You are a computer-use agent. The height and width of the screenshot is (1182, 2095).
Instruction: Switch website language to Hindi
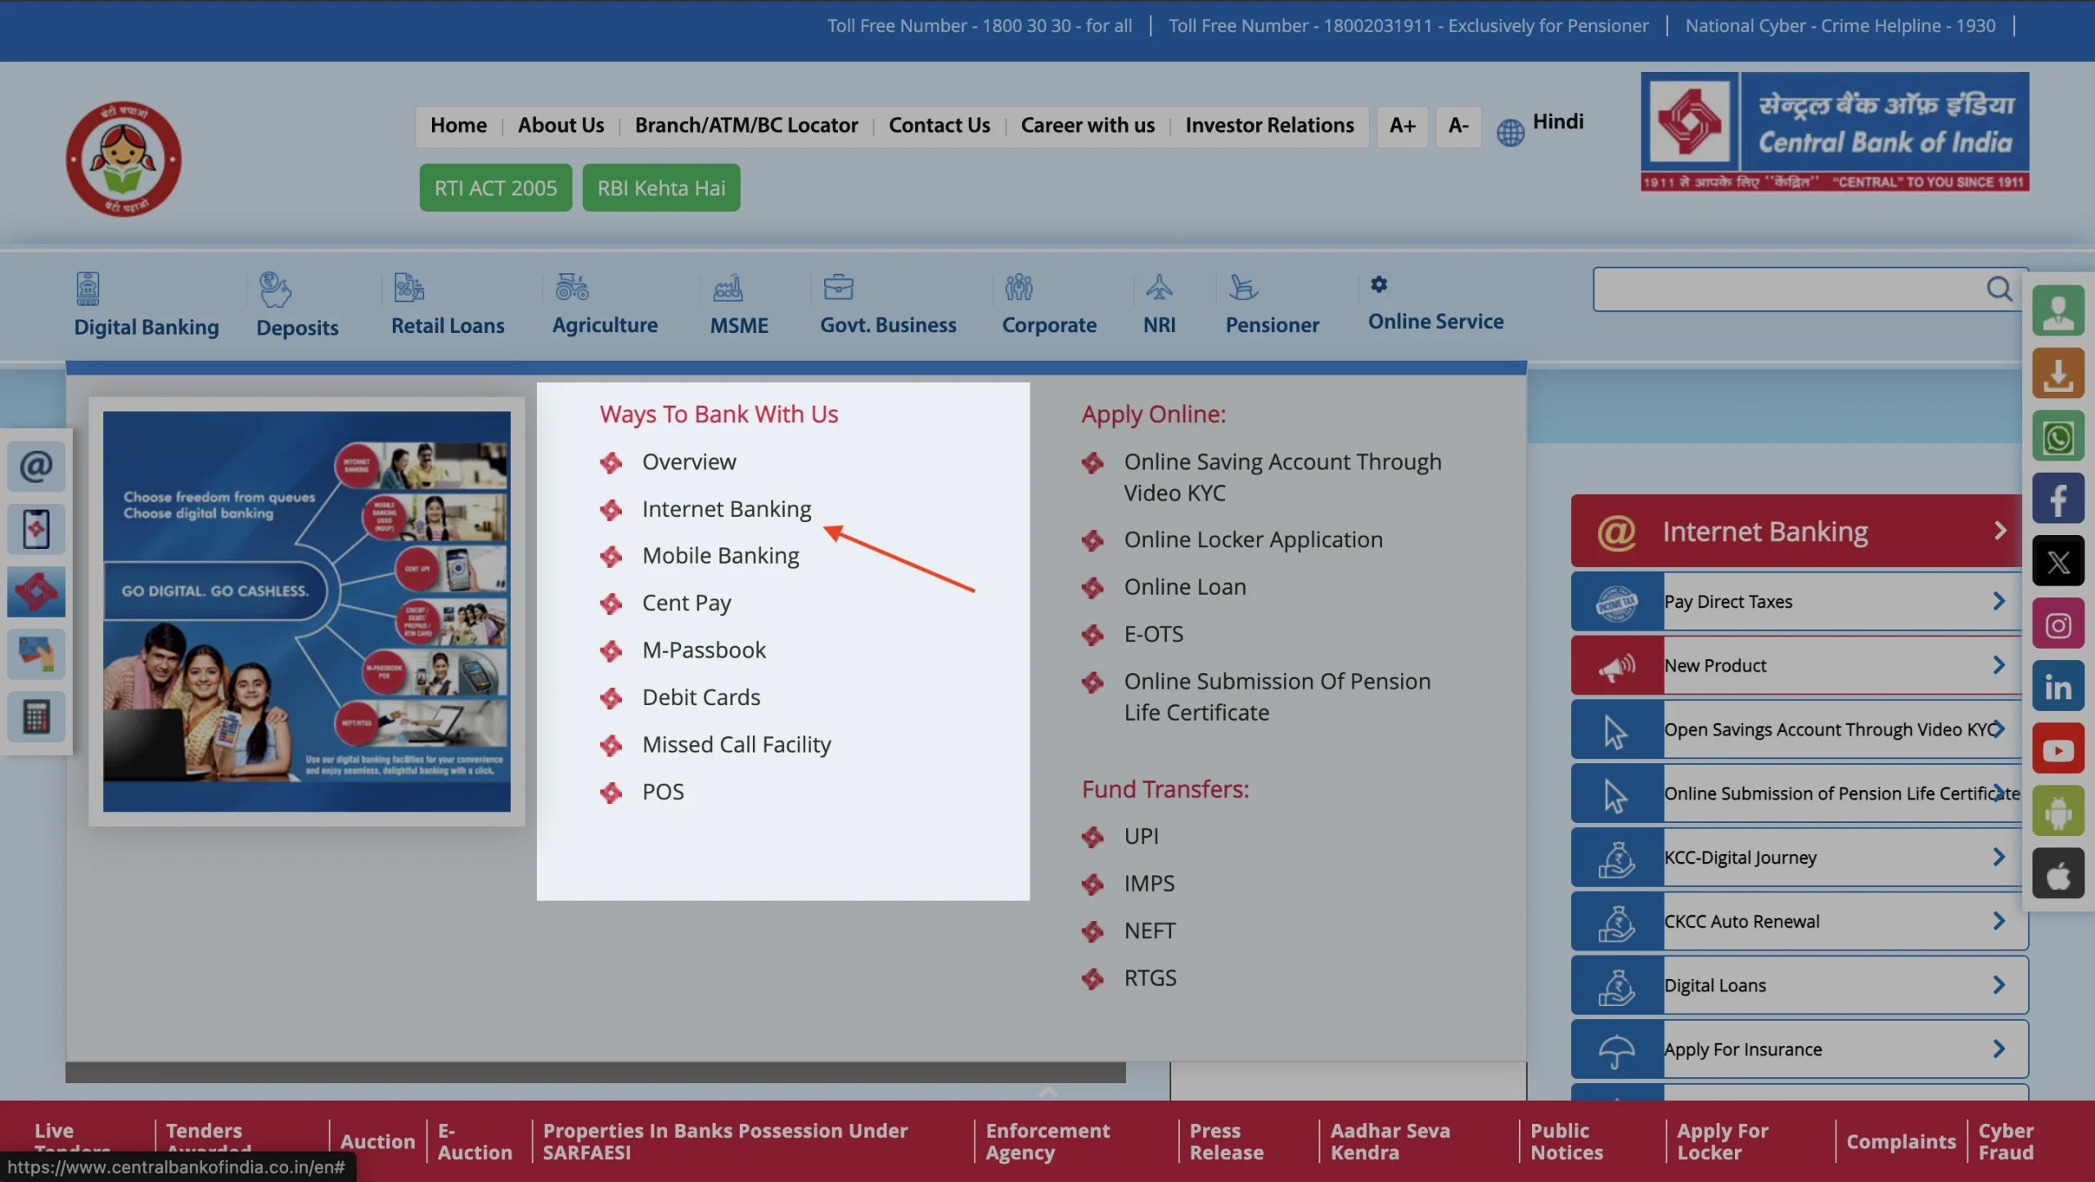1557,122
